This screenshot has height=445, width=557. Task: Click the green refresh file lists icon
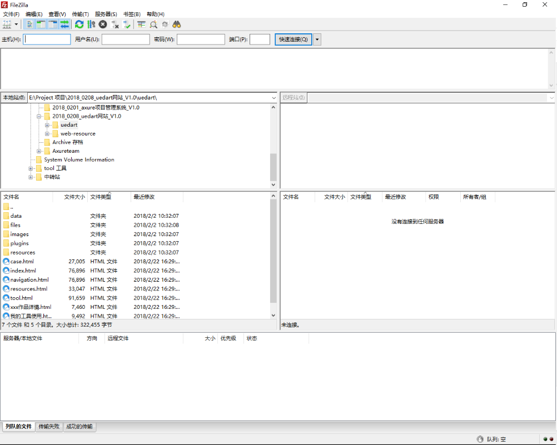(x=79, y=24)
